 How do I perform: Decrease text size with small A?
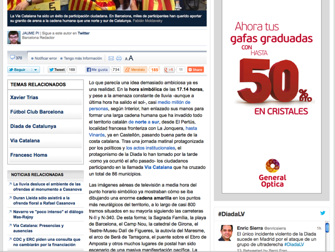click(x=126, y=59)
